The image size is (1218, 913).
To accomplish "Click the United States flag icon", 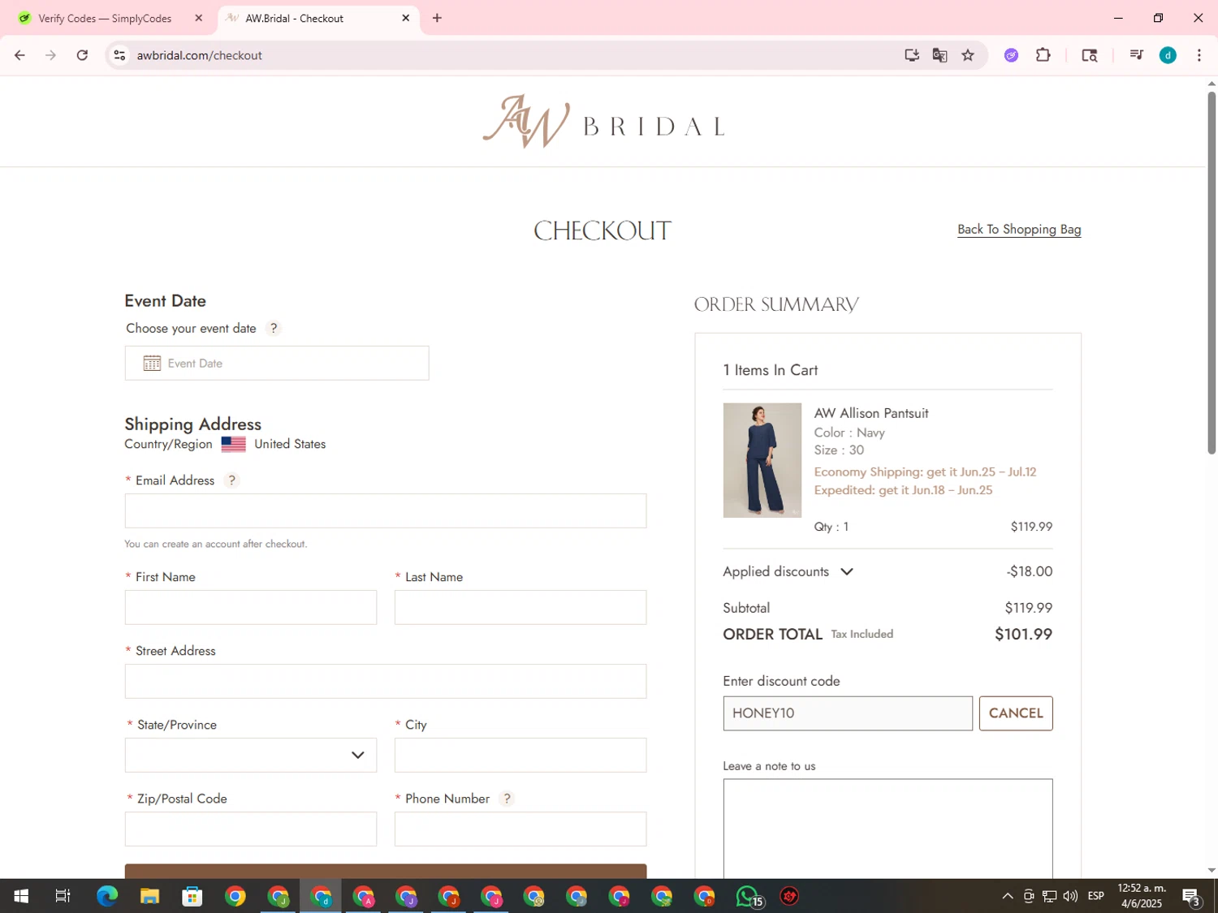I will tap(233, 444).
